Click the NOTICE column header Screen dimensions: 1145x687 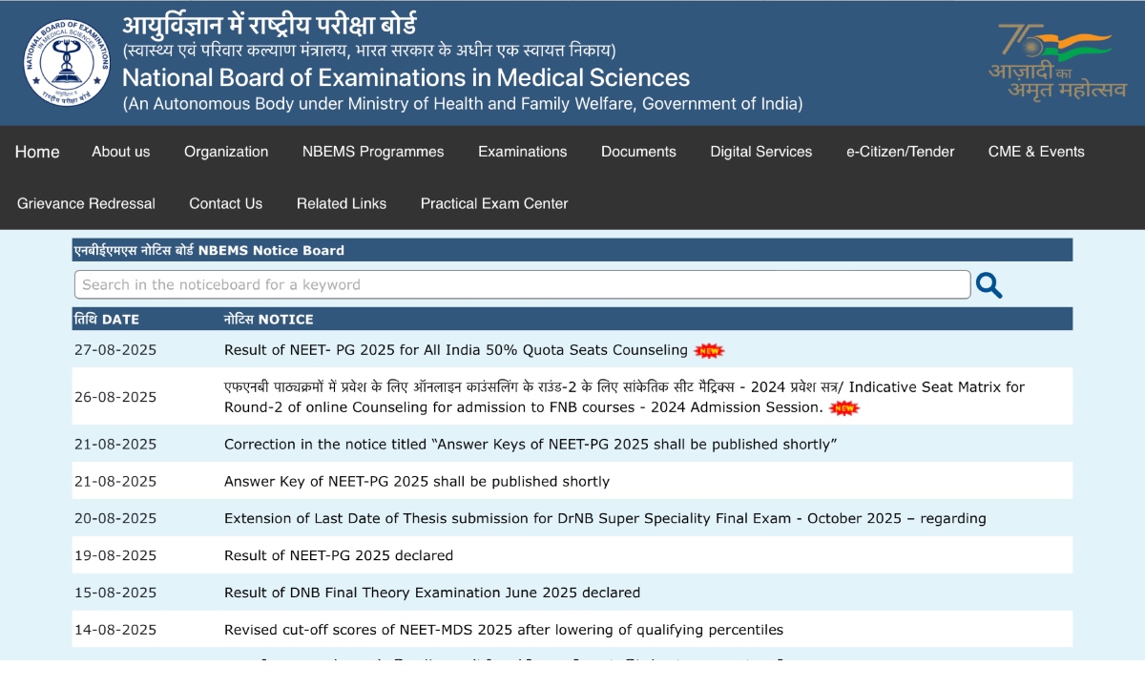pos(269,320)
